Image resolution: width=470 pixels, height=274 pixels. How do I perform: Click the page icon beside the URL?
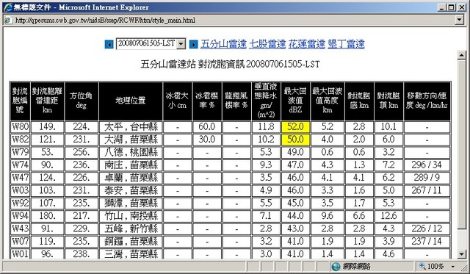[x=8, y=20]
